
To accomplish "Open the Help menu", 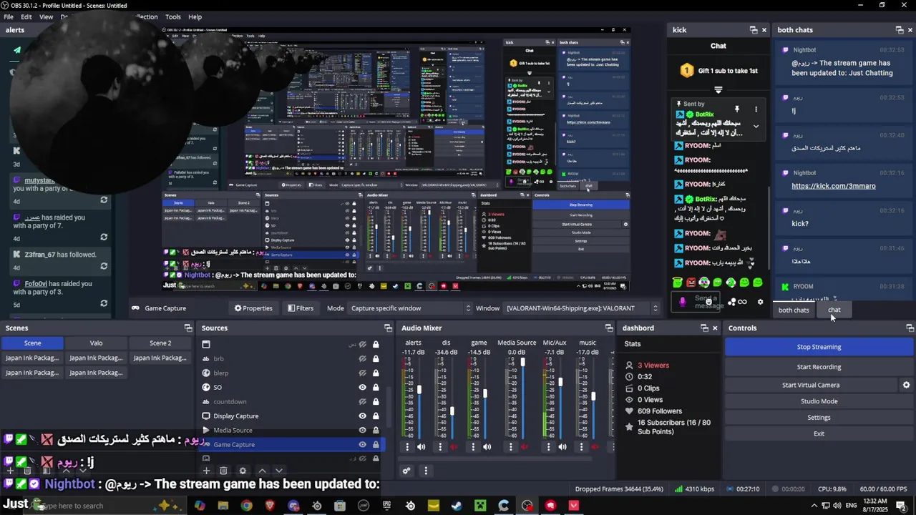I will coord(195,16).
